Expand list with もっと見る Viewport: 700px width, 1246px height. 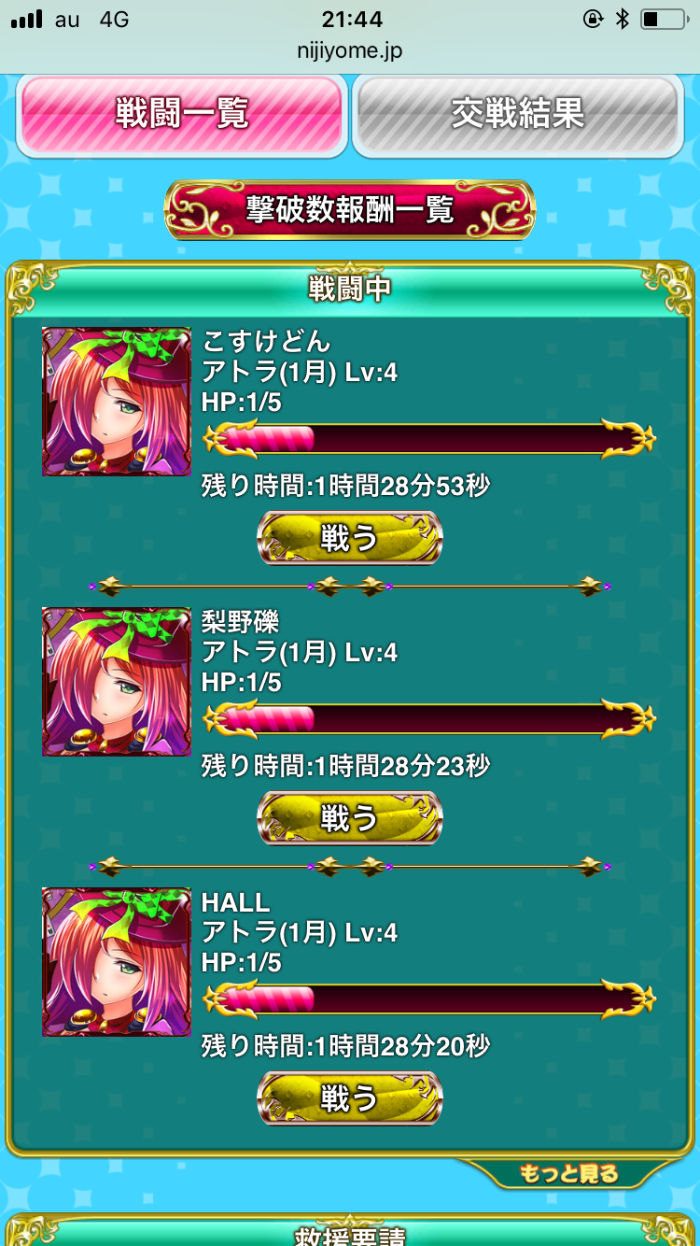tap(569, 1174)
